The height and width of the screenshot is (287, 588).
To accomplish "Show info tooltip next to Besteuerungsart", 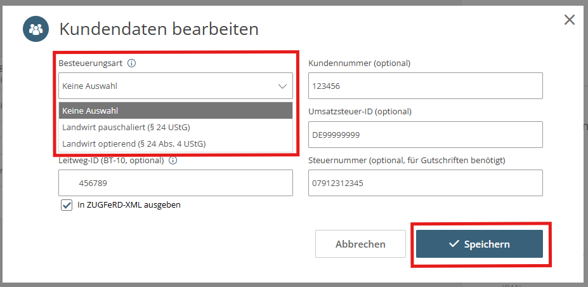I will point(132,63).
